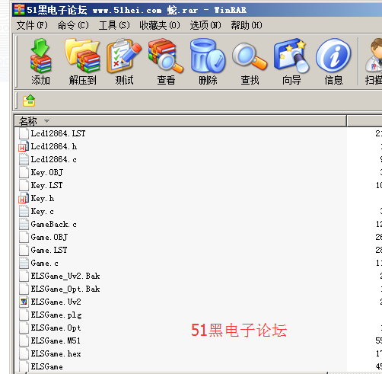Click the ELSGame.plg file icon

tap(24, 315)
